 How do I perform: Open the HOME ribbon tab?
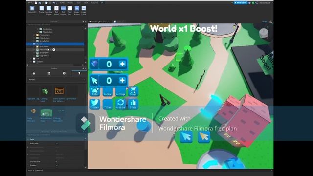tap(62, 3)
